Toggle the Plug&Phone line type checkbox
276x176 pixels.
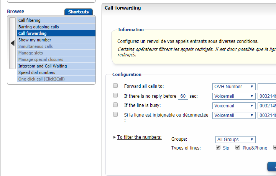click(237, 148)
